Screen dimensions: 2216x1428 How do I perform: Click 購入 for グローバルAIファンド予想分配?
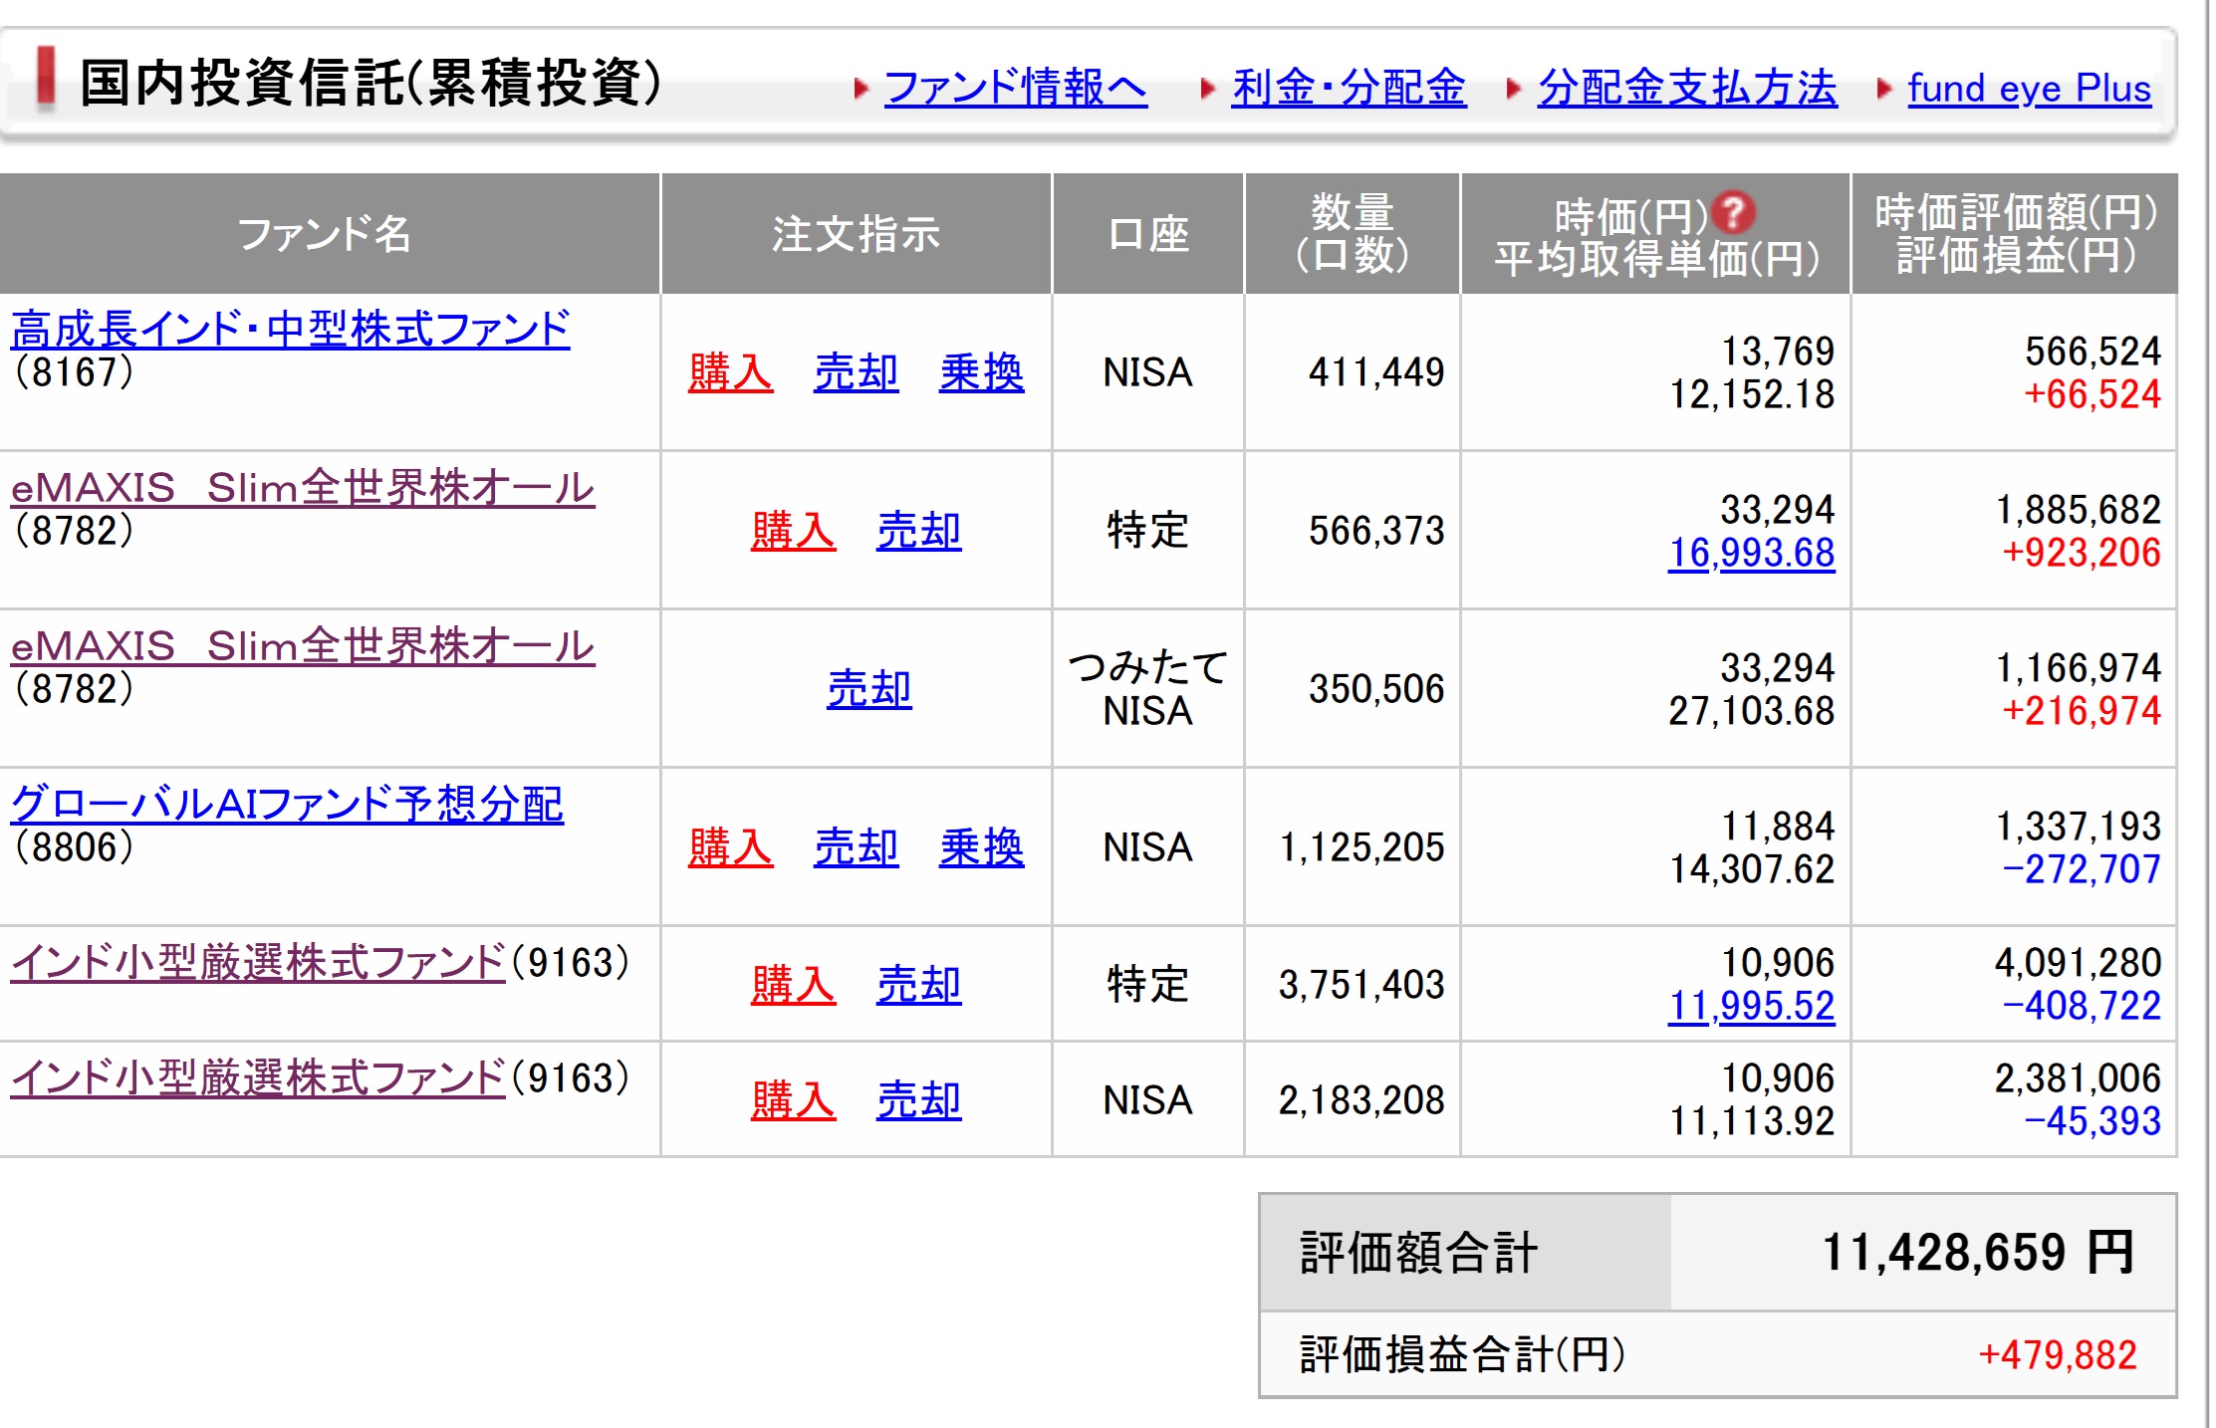click(730, 847)
